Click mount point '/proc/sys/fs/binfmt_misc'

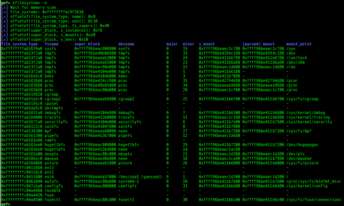tap(313, 182)
